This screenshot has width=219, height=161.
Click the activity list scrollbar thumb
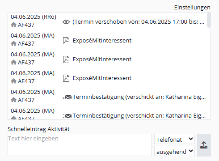coord(209,20)
